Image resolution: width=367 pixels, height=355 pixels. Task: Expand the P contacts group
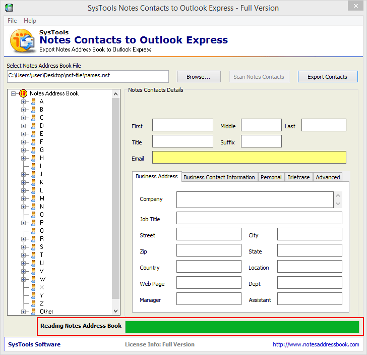23,223
